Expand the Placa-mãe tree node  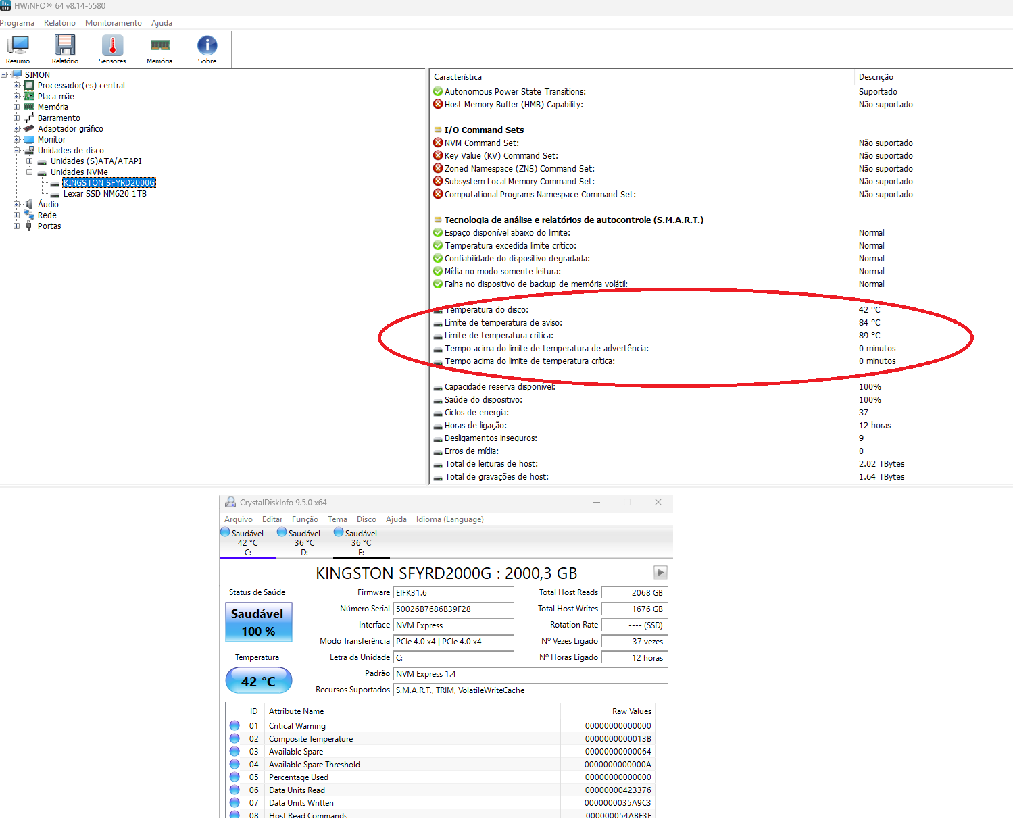(x=17, y=97)
